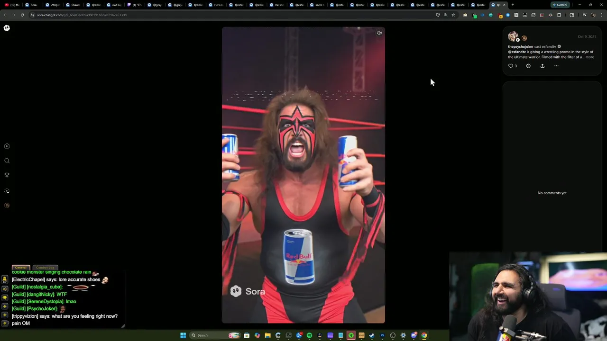Click the 'Oct 9, 2025' post date
Image resolution: width=607 pixels, height=341 pixels.
pos(587,36)
